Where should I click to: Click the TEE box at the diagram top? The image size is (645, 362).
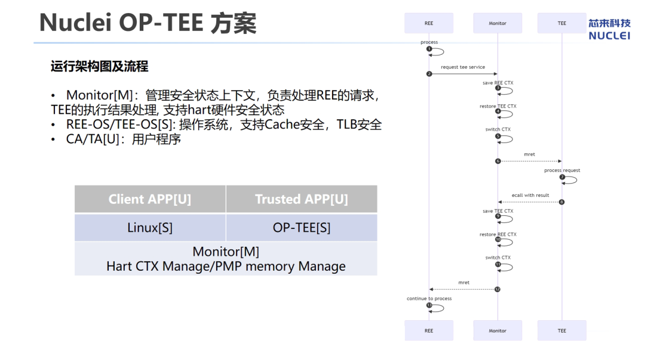(x=562, y=23)
